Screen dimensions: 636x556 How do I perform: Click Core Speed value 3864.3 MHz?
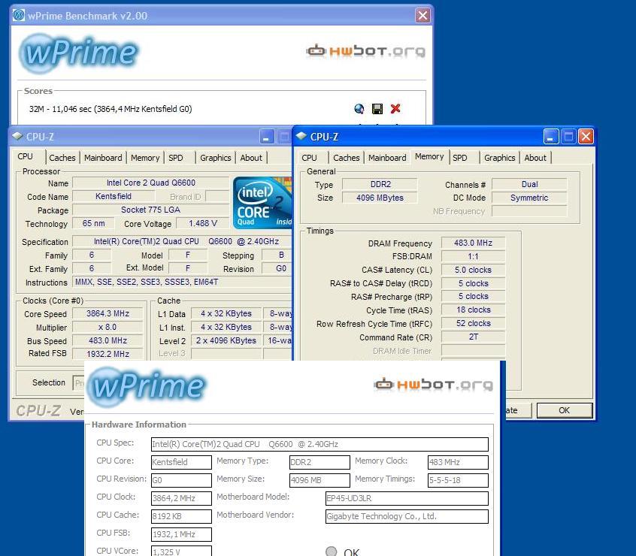click(108, 313)
